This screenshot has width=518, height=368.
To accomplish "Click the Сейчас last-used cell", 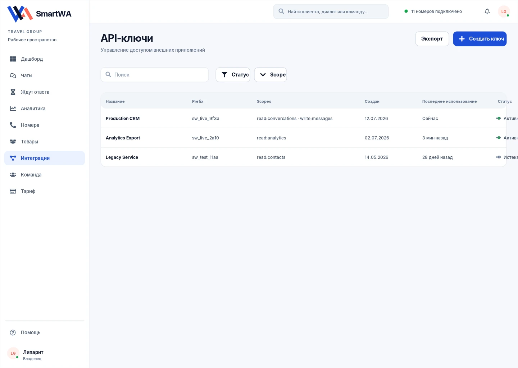I will 430,119.
